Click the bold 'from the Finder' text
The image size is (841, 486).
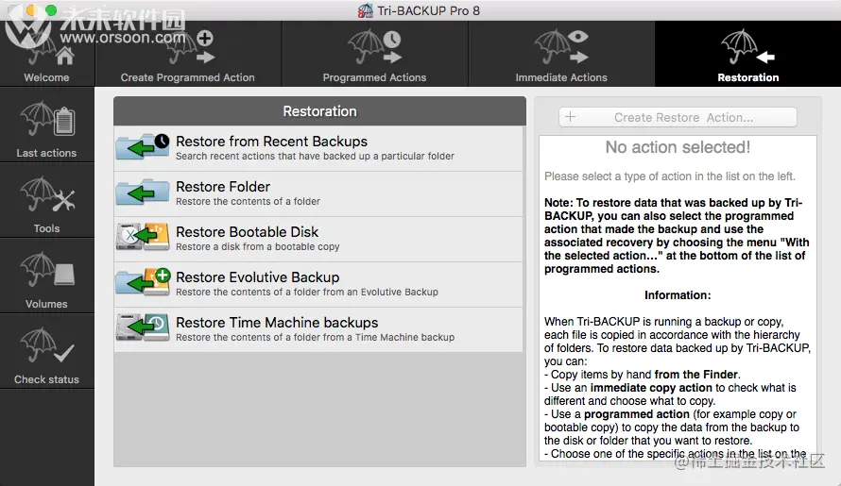[696, 375]
